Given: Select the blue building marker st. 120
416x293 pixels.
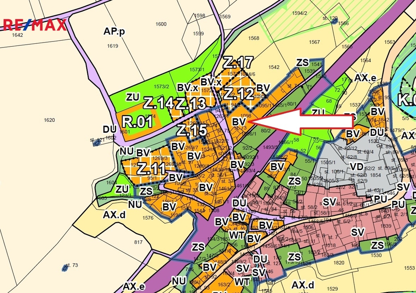Looking at the screenshot, I should coord(334,21).
